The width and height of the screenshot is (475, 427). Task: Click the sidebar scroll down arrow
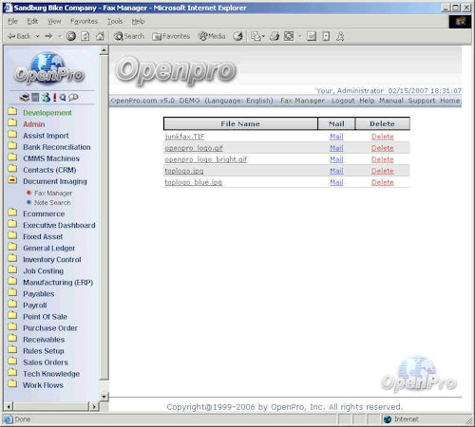click(x=104, y=397)
